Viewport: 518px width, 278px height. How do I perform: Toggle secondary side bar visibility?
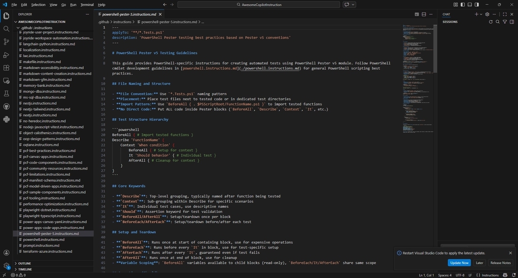tap(477, 5)
